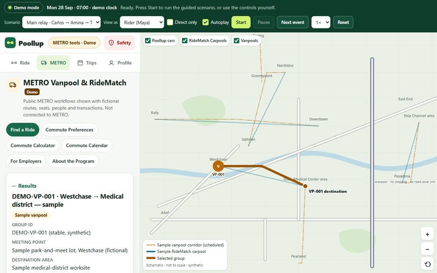Click the DEMO-VP-001 (stable, synthetic) group ID value

52,232
